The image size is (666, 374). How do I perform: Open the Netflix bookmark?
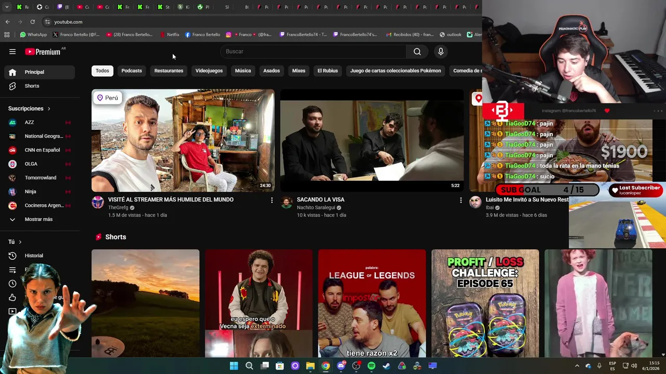170,35
